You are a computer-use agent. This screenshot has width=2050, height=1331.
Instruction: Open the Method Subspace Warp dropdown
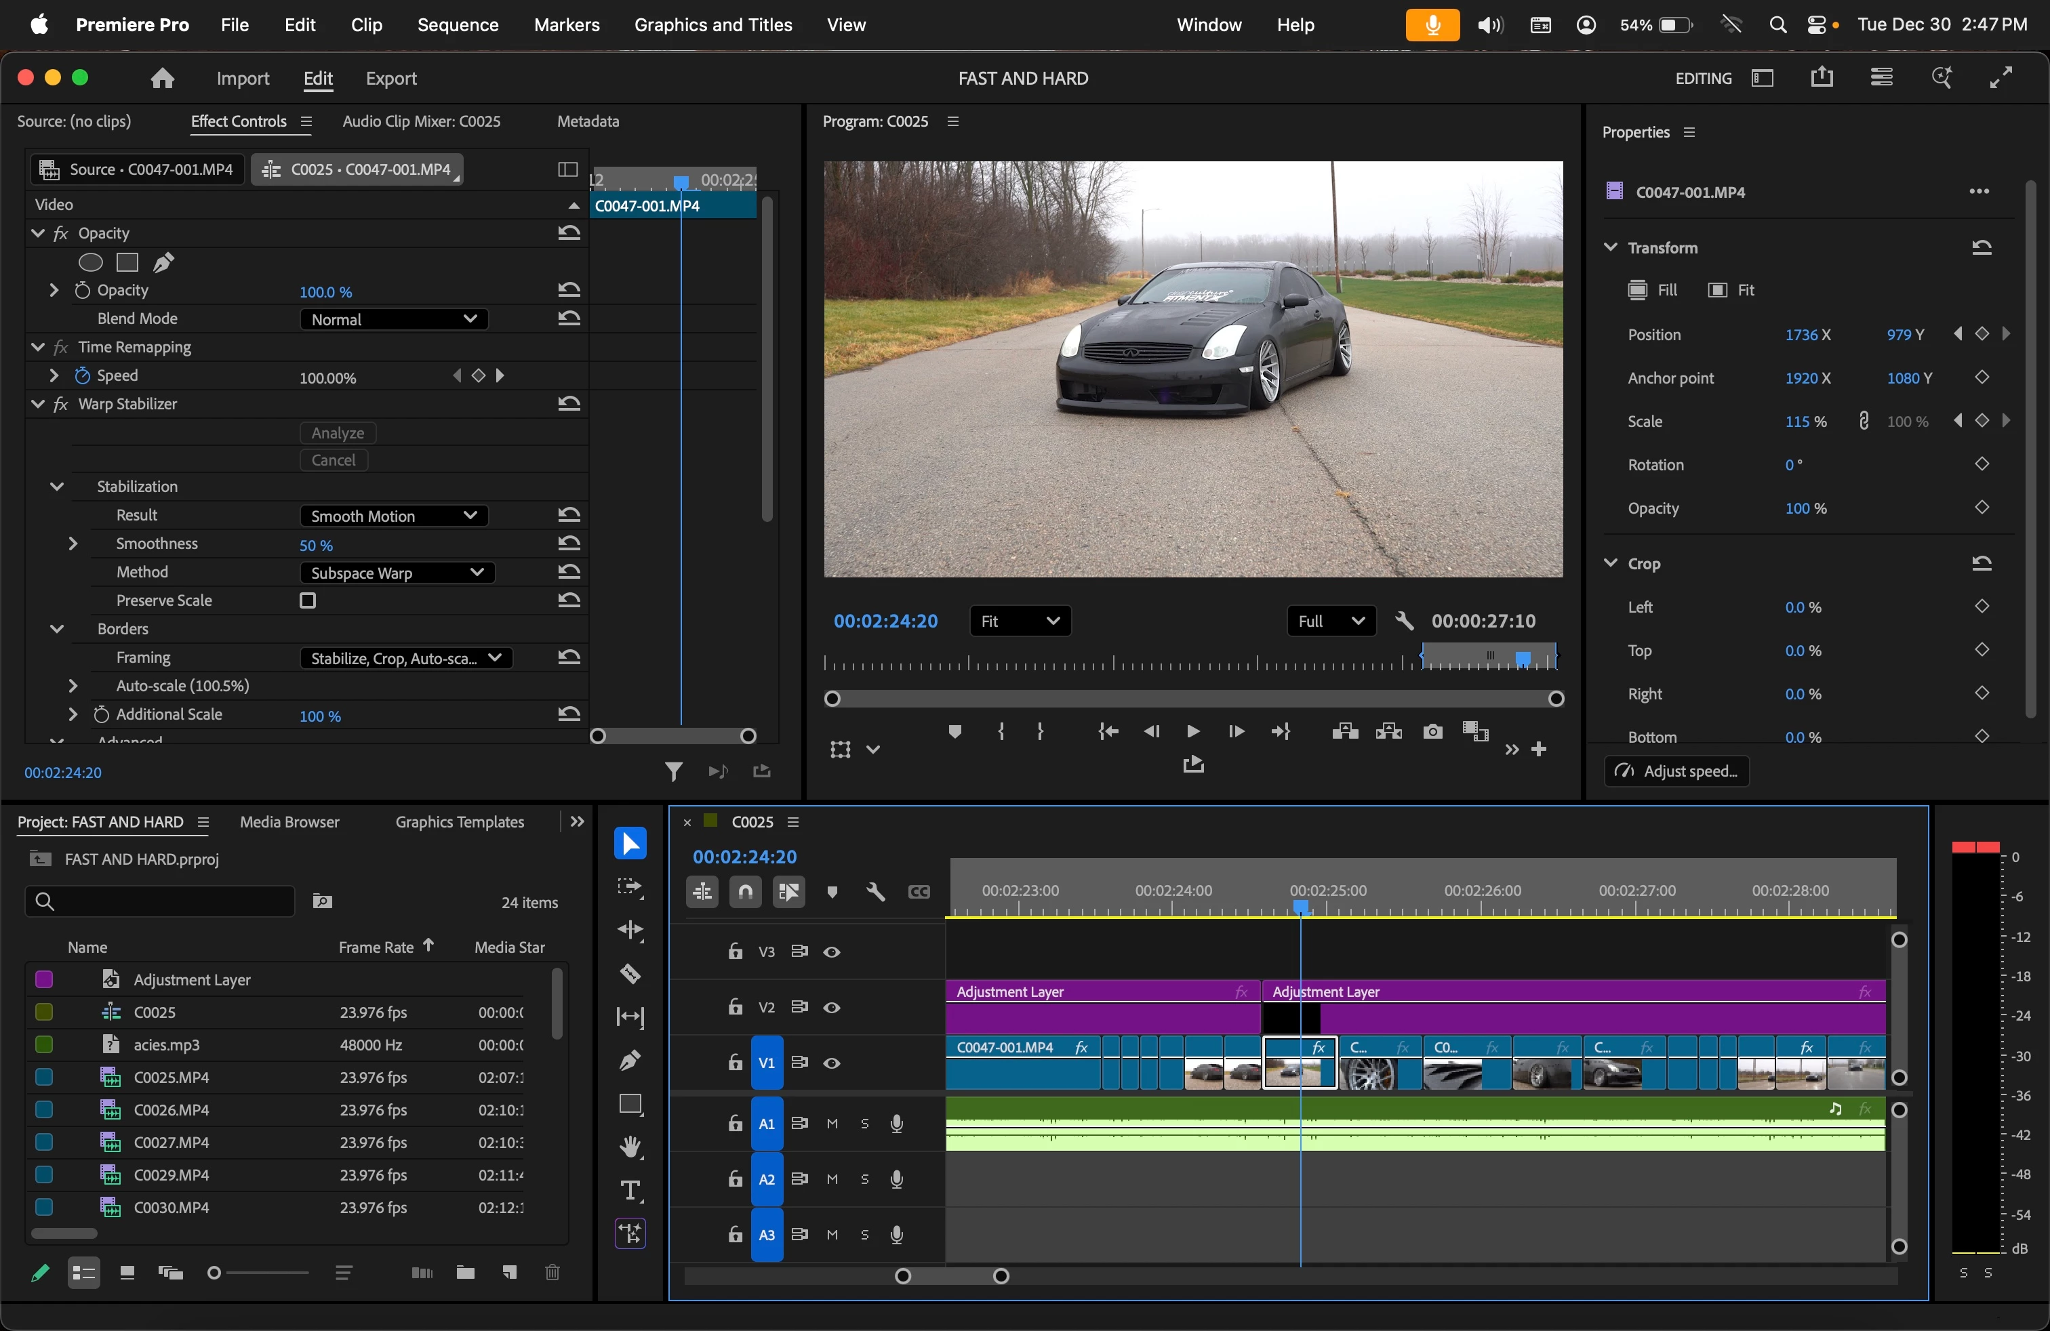(x=397, y=573)
